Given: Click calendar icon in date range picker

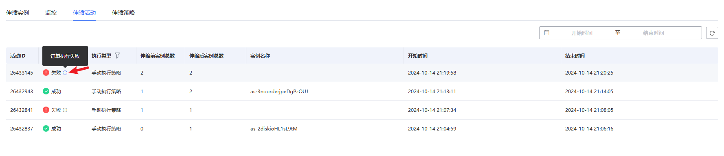Looking at the screenshot, I should (x=547, y=33).
